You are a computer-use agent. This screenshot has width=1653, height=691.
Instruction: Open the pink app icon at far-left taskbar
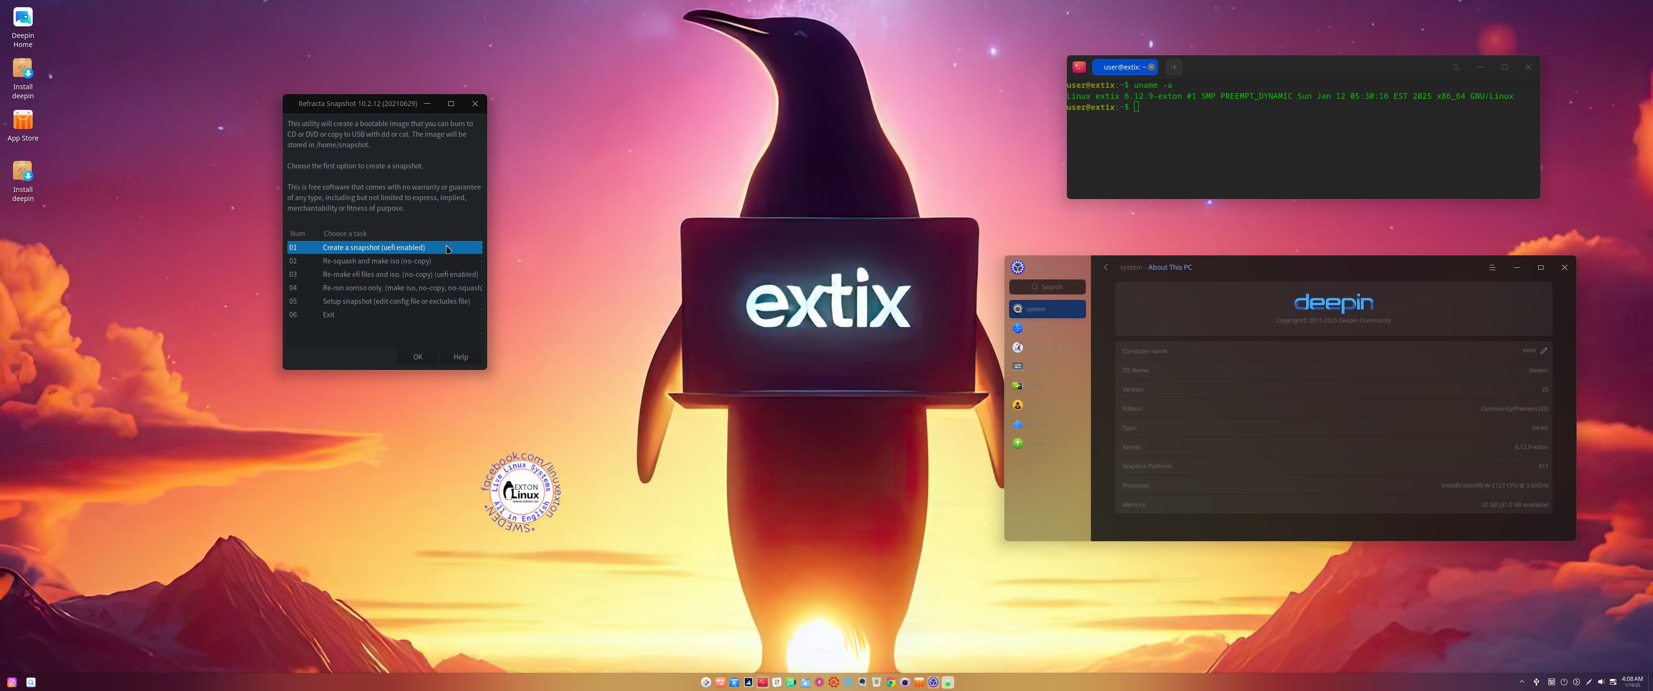coord(12,682)
